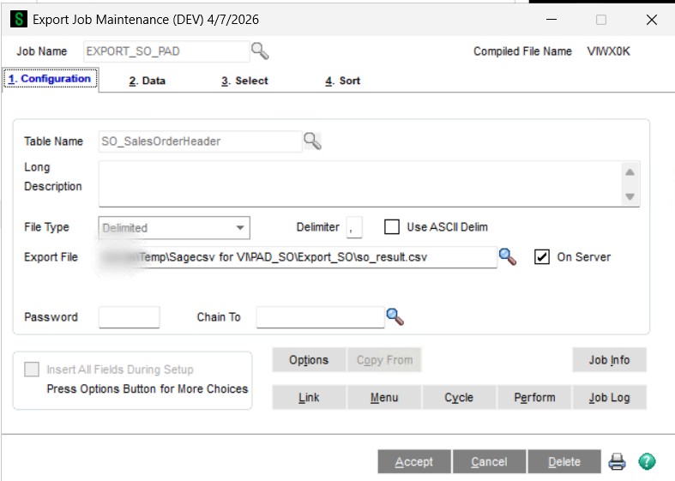
Task: Open the Table Name lookup magnifier
Action: click(312, 141)
